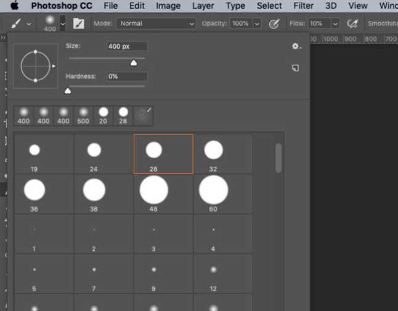Select hard round brush 48
Viewport: 398px width, 311px height.
click(163, 194)
